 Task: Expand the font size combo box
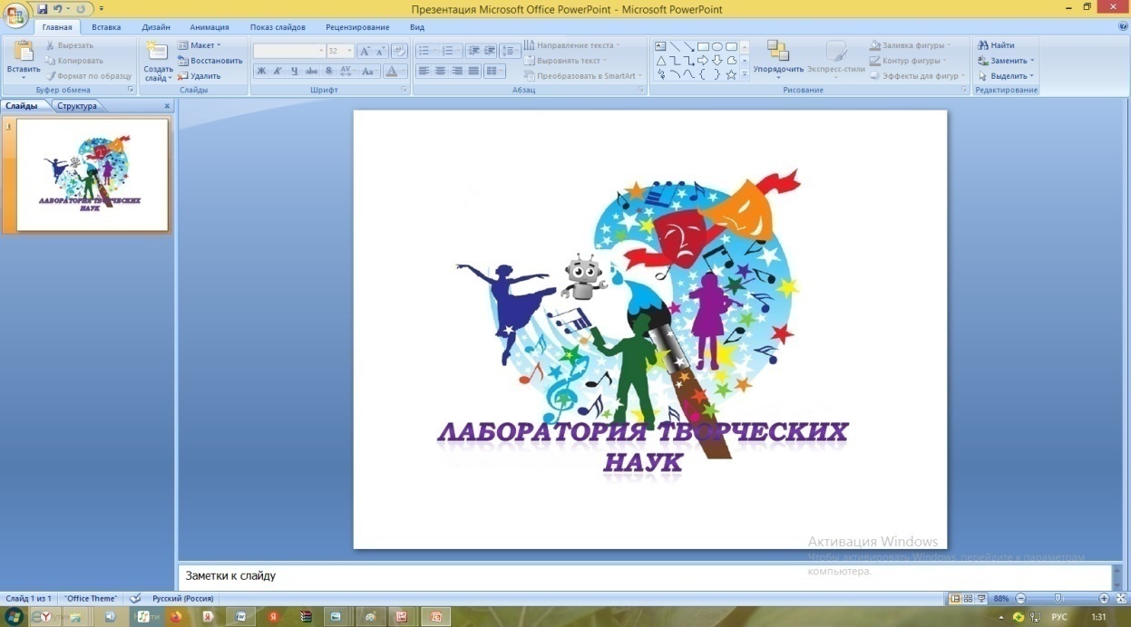coord(347,52)
